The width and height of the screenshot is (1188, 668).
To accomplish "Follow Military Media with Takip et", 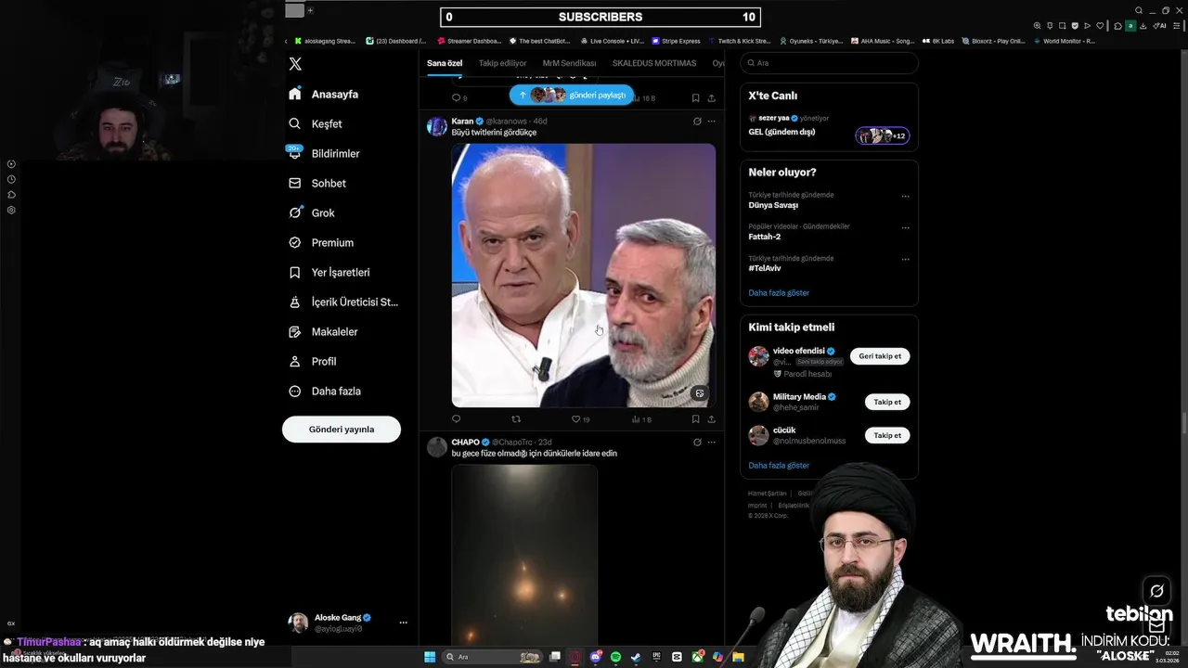I will 887,402.
